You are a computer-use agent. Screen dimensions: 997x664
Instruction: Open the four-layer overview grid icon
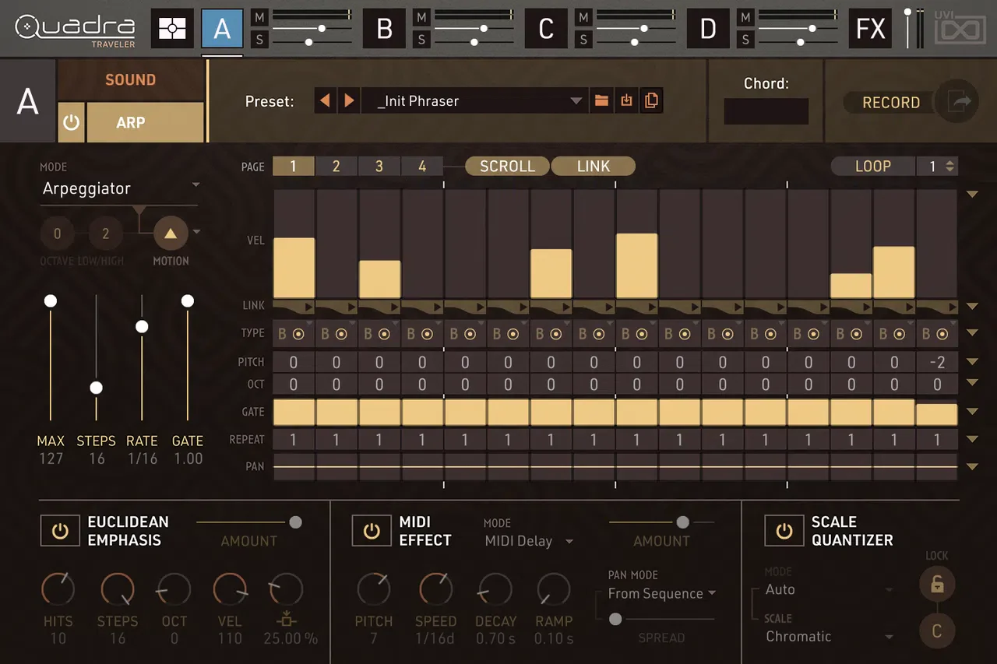click(172, 29)
